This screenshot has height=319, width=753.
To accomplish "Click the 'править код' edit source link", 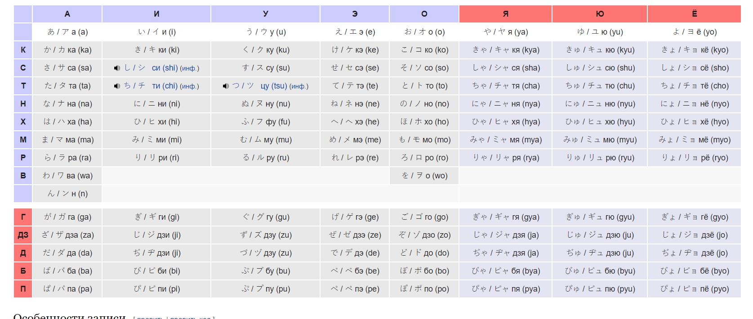I will point(190,317).
